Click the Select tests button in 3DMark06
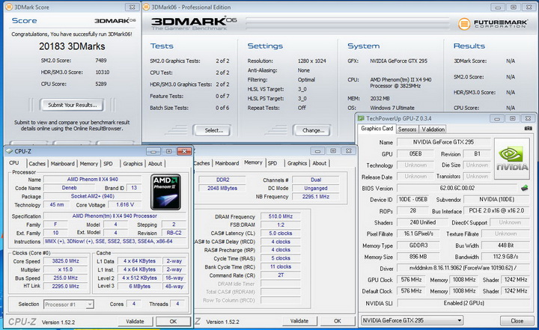Screen dimensions: 539x330 point(212,130)
